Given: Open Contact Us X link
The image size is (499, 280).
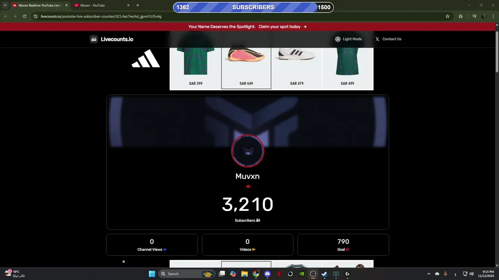Looking at the screenshot, I should click(388, 39).
